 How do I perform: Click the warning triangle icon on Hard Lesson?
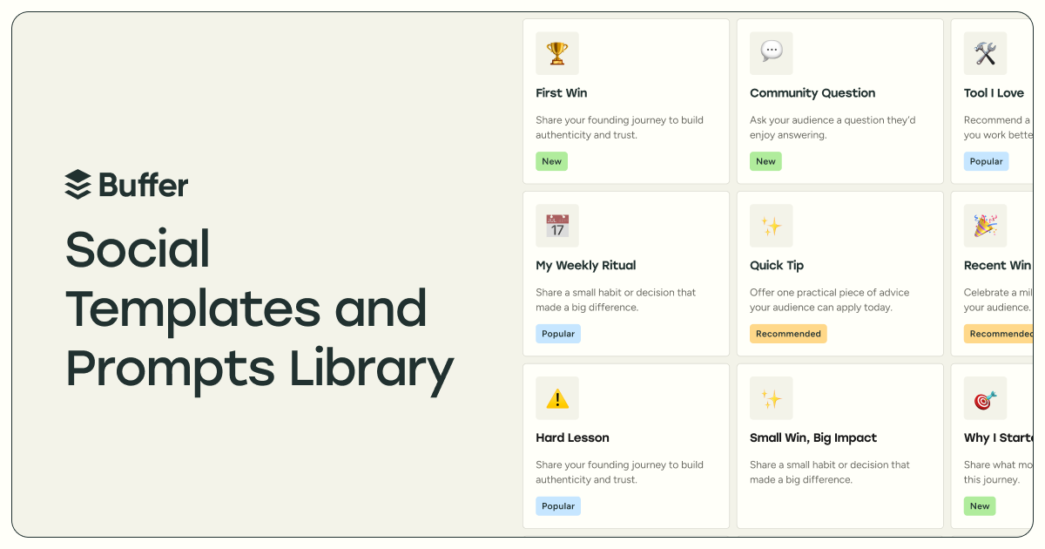(x=557, y=398)
